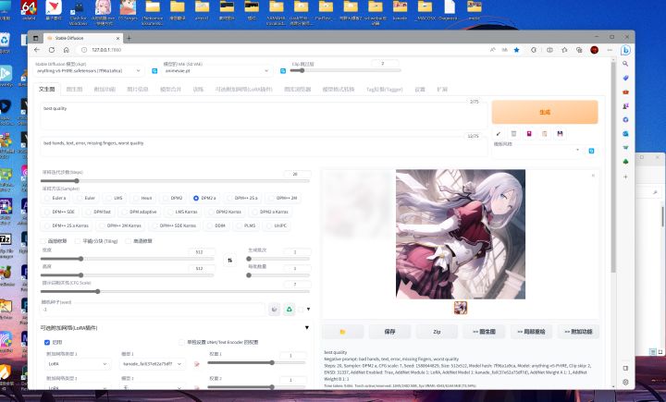
Task: Click the orange Generate button
Action: (545, 112)
